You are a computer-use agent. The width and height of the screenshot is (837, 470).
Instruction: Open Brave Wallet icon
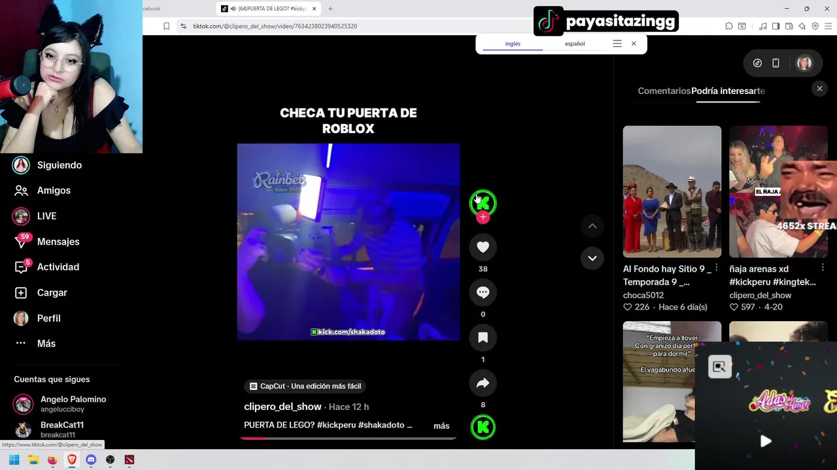point(789,26)
